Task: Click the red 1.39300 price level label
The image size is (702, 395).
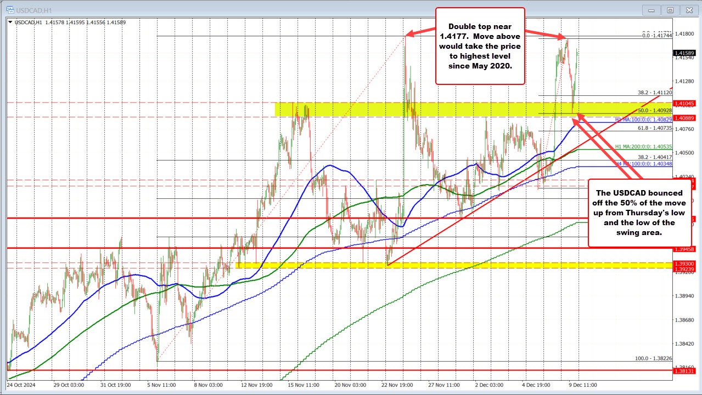Action: [x=684, y=264]
